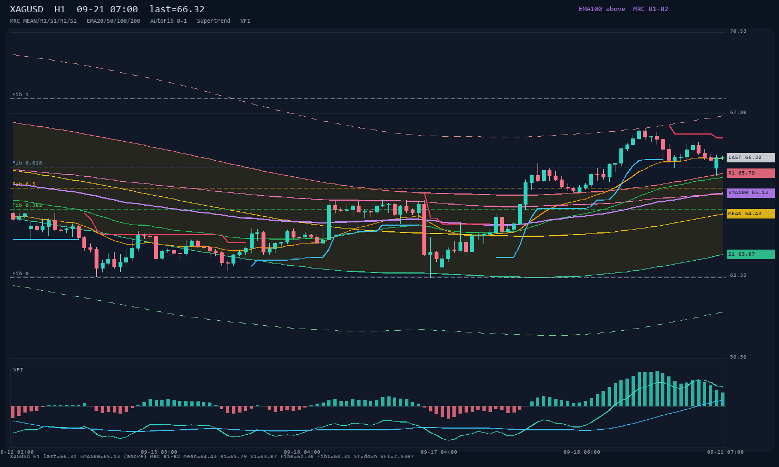
Task: Select the Fib 0.618 level label
Action: click(27, 163)
